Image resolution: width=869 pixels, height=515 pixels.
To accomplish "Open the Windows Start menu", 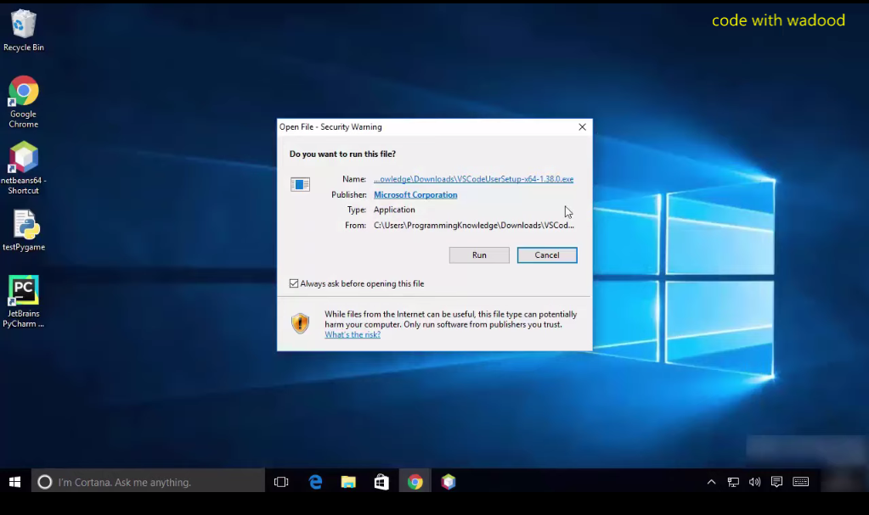I will 15,482.
